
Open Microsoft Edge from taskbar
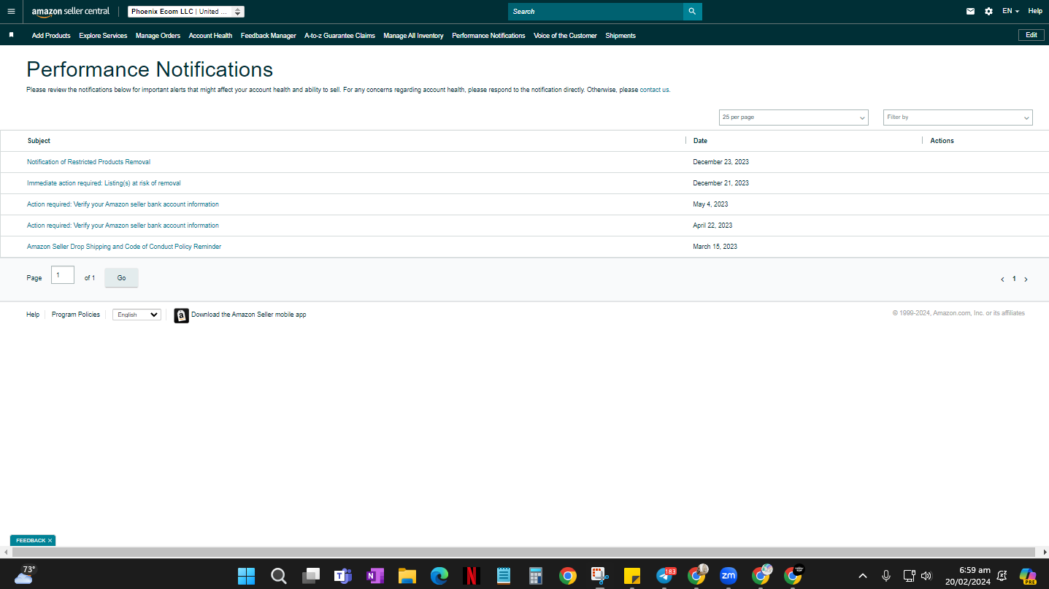(439, 576)
